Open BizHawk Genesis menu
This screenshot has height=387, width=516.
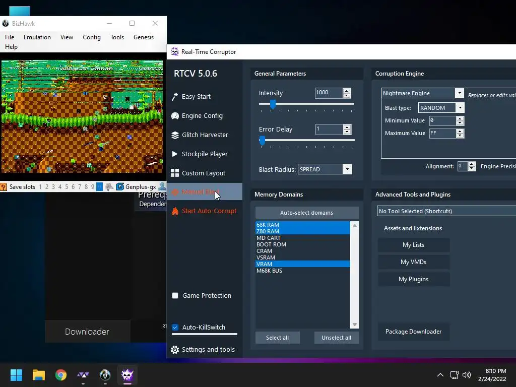pos(144,37)
